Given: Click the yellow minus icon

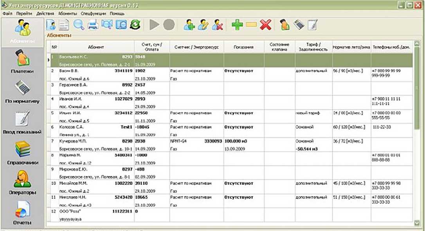Looking at the screenshot, I should 251,25.
